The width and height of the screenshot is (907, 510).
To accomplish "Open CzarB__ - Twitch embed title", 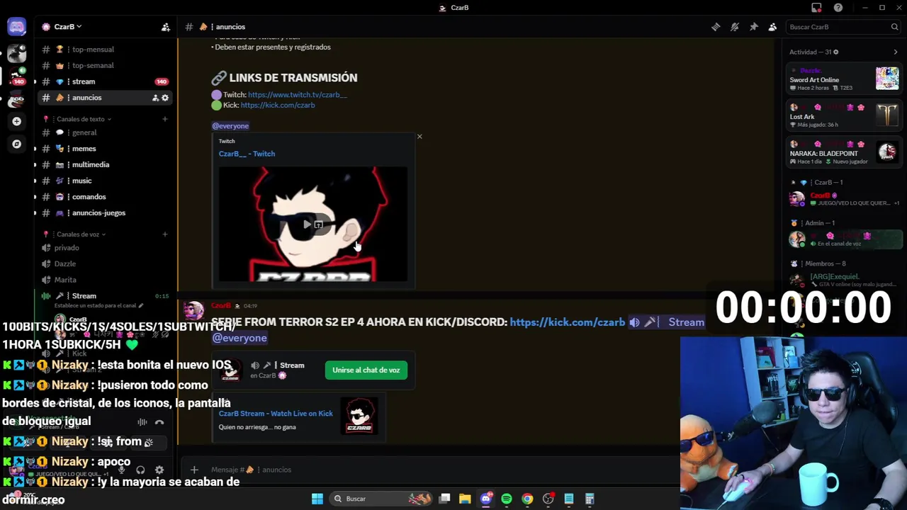I will click(x=247, y=154).
